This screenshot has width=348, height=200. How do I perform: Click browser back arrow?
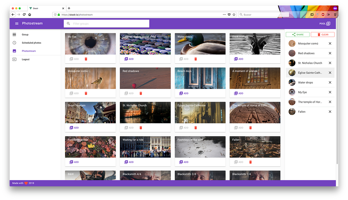pyautogui.click(x=13, y=15)
